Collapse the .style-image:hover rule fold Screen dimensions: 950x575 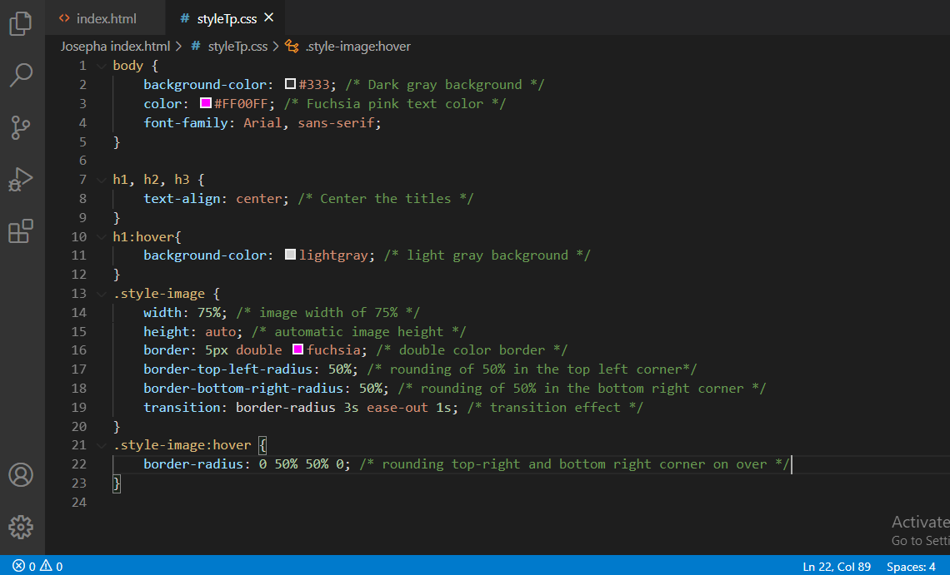point(101,445)
